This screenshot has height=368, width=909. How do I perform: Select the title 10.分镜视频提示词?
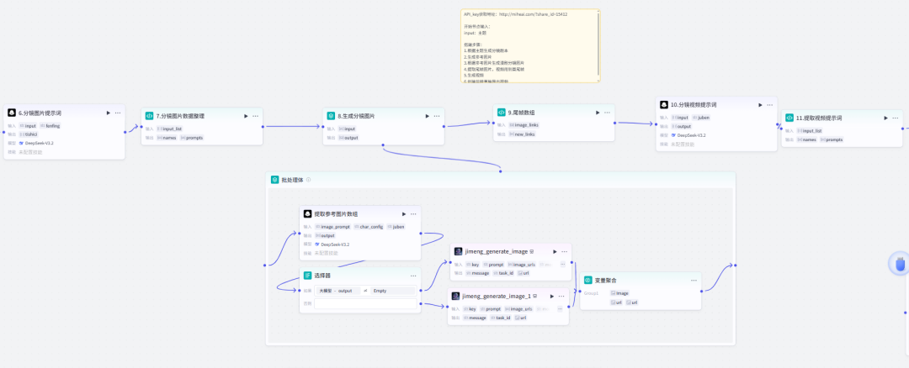point(694,105)
